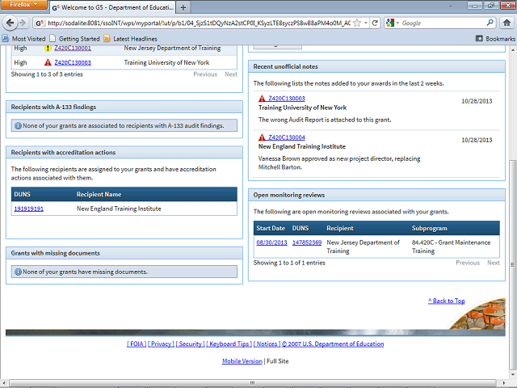The image size is (517, 388).
Task: Click yellow warning icon beside Z420C130001
Action: click(48, 48)
